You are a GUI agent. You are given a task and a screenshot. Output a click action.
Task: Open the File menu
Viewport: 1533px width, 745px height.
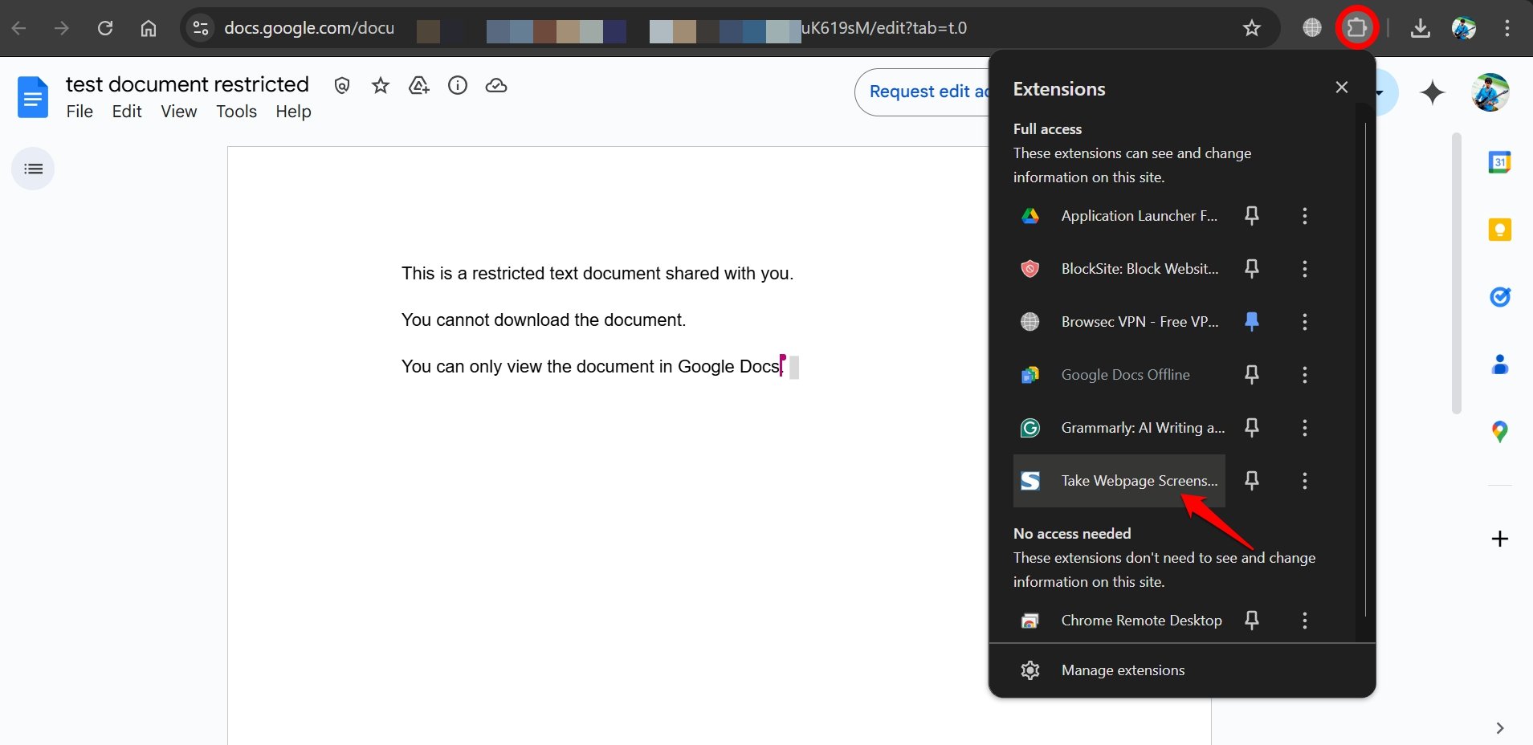click(80, 112)
